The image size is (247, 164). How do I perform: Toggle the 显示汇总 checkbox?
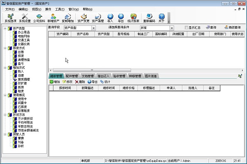[186, 27]
